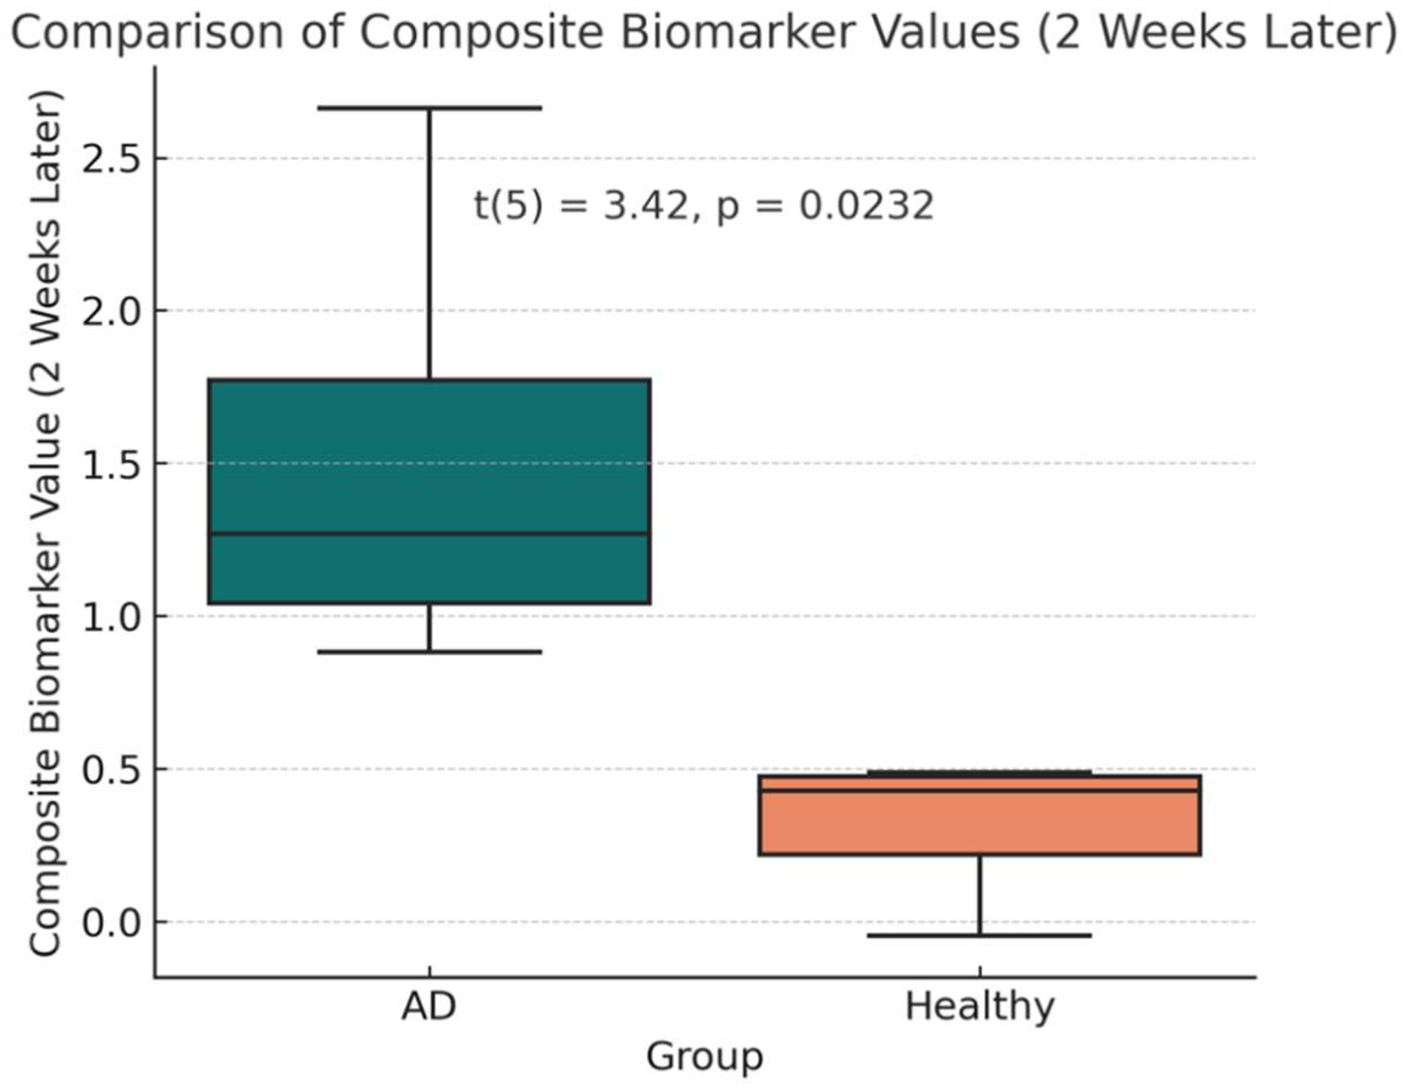Select the AD lower whisker cap
The image size is (1408, 1091).
(429, 652)
